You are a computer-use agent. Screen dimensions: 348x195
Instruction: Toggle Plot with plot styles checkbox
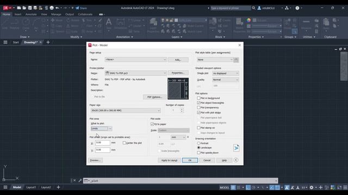tap(198, 113)
